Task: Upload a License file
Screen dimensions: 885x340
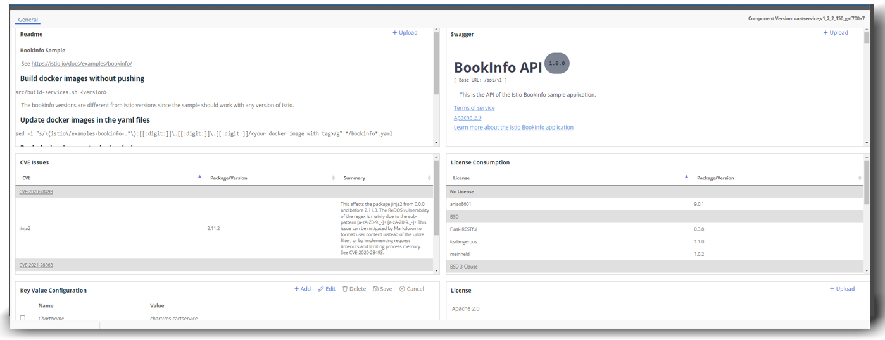Action: pos(842,289)
